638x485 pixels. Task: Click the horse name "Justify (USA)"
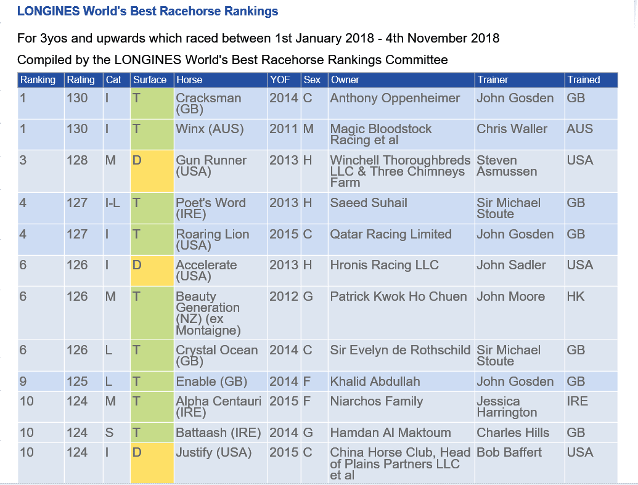[x=214, y=452]
